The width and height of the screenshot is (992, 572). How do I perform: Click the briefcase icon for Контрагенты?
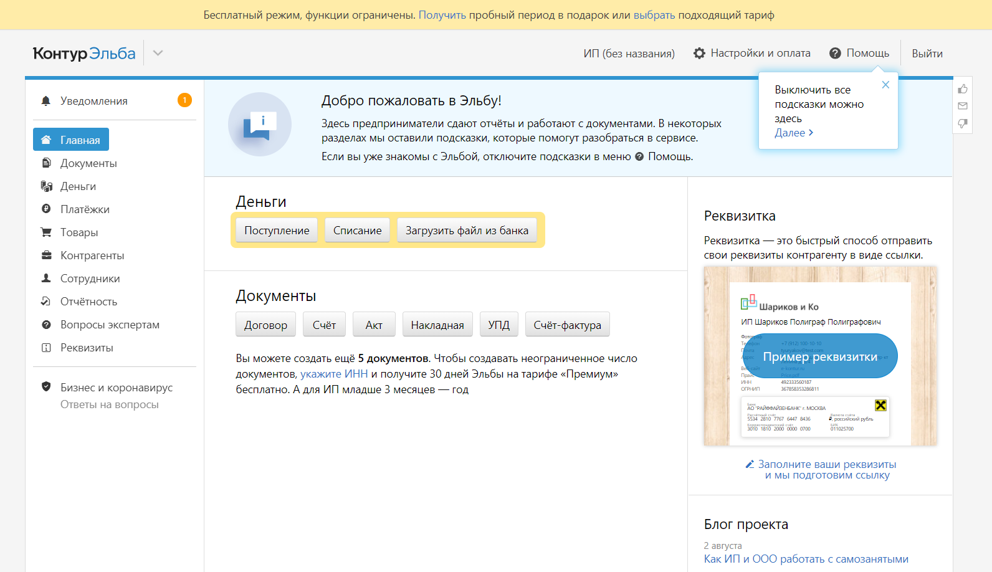point(46,255)
